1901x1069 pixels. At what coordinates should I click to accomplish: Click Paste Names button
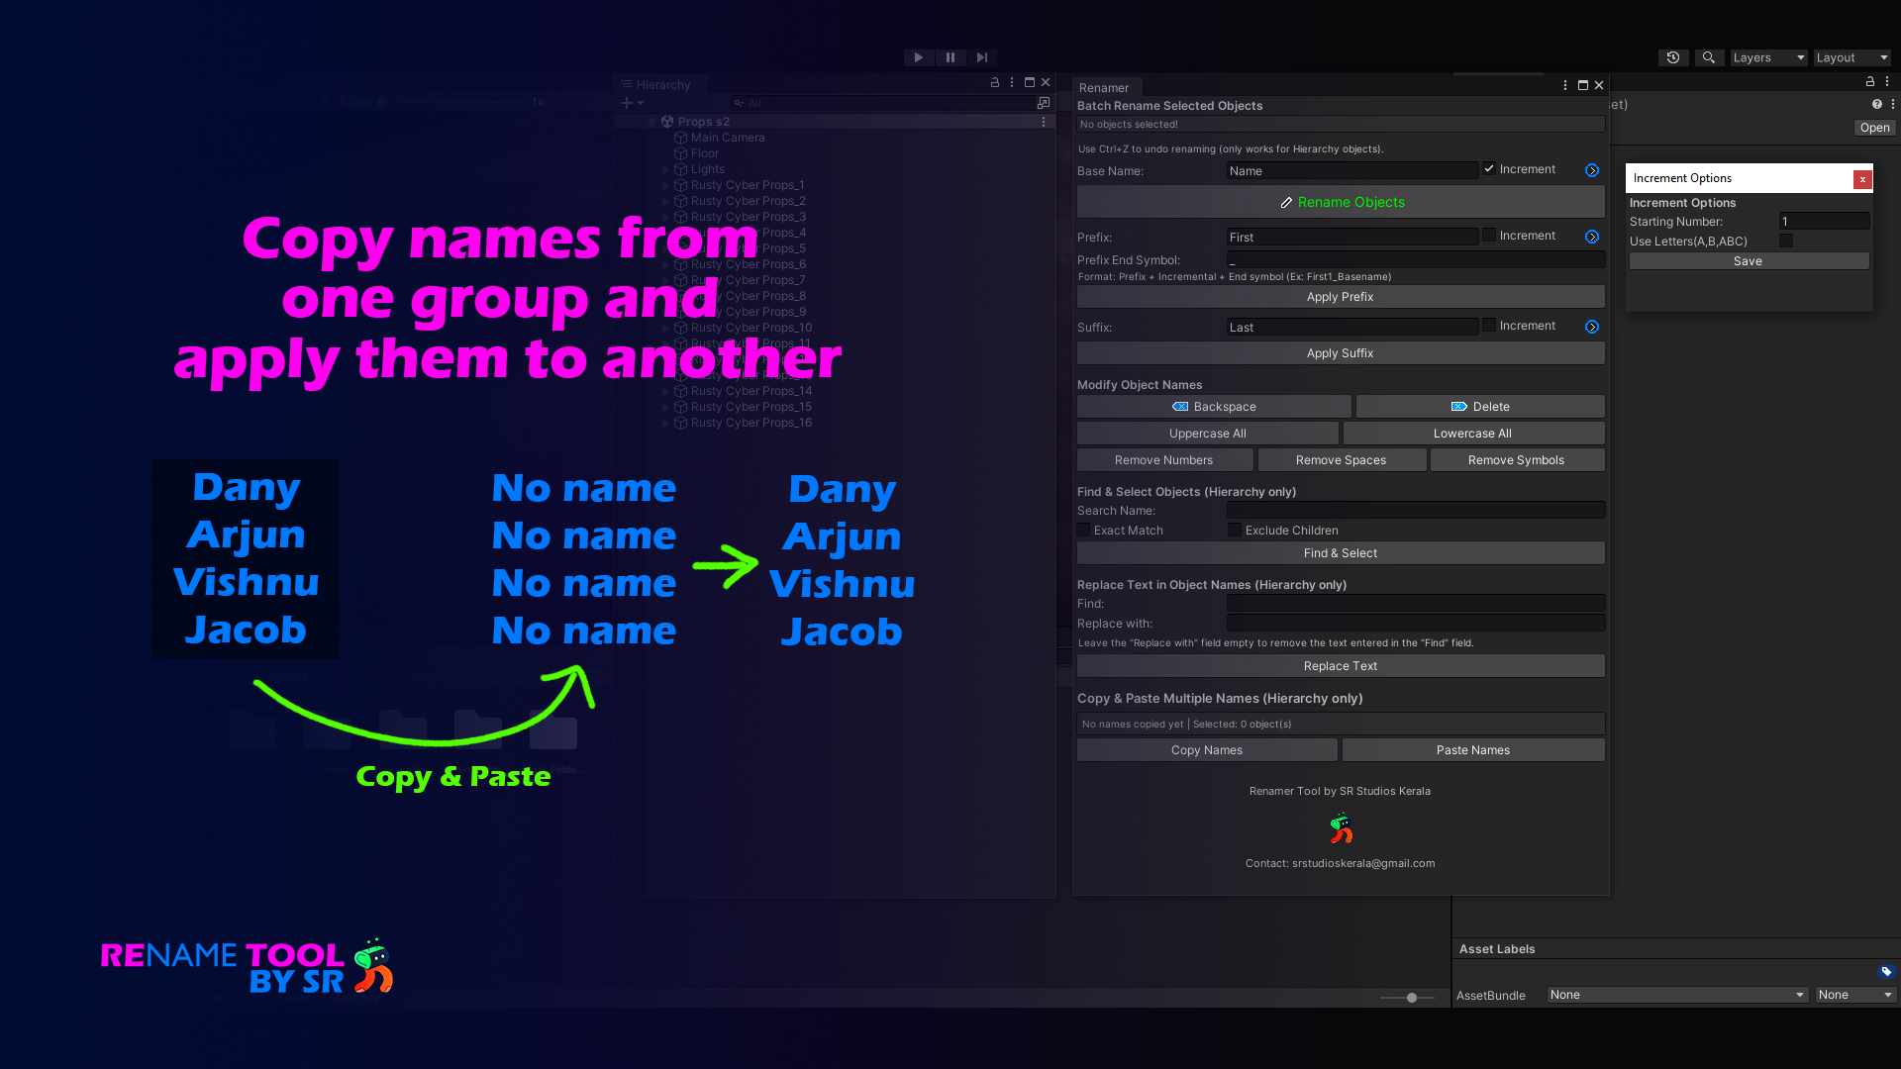(x=1473, y=750)
